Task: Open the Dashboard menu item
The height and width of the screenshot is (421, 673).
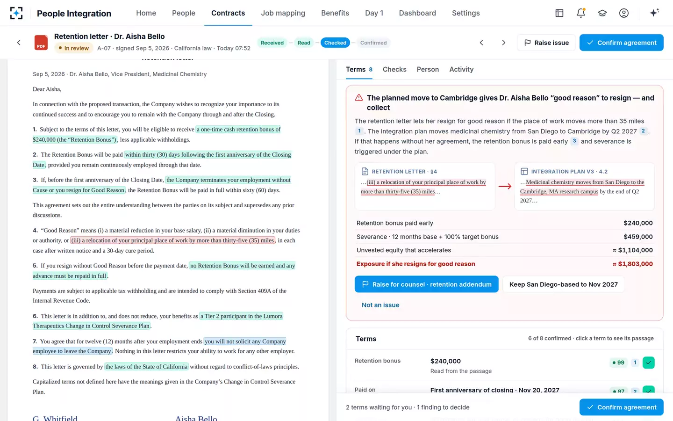Action: tap(417, 13)
